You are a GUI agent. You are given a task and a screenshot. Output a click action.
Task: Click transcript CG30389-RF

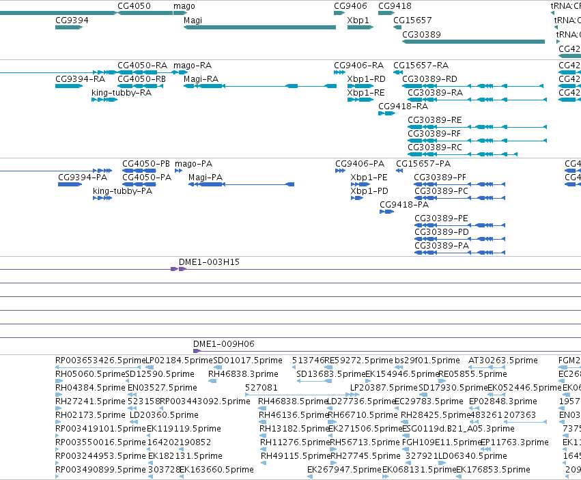pyautogui.click(x=434, y=134)
